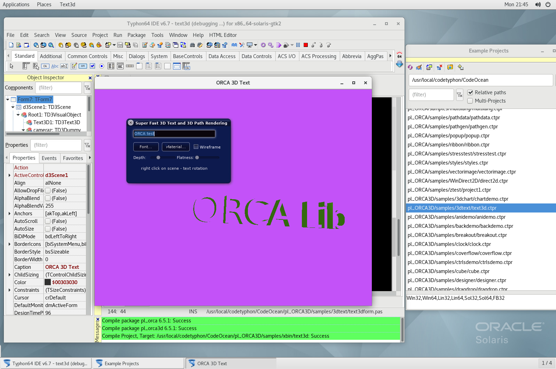Click the Pause debugging icon

click(298, 45)
